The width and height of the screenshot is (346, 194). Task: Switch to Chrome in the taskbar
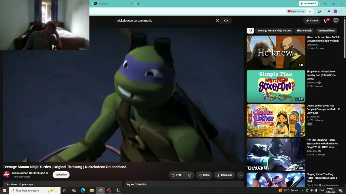pyautogui.click(x=101, y=190)
